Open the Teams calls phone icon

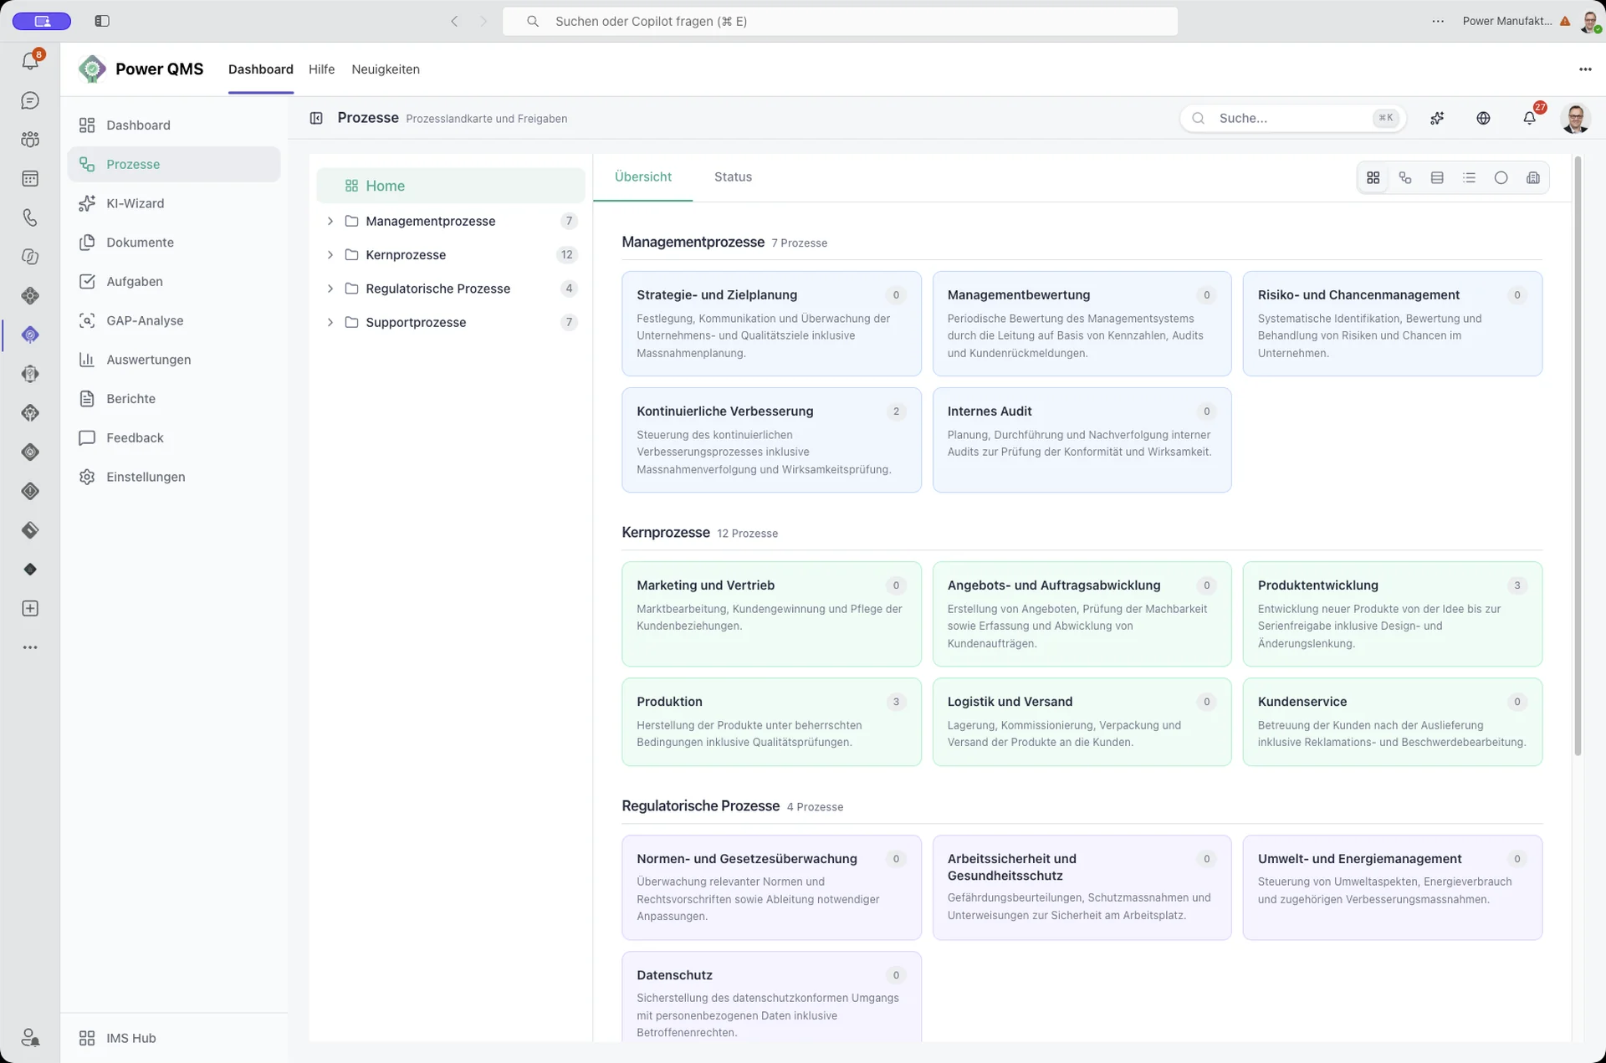click(x=30, y=217)
